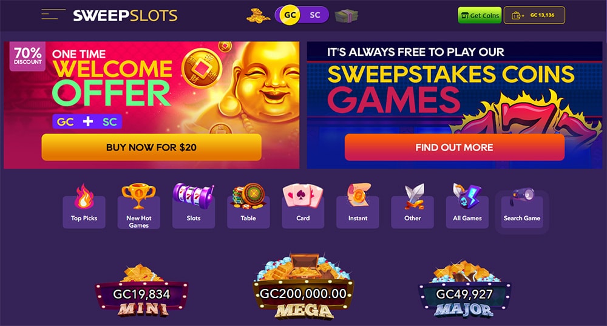Click the Find Out More button
Screen dimensions: 607x326
point(454,147)
